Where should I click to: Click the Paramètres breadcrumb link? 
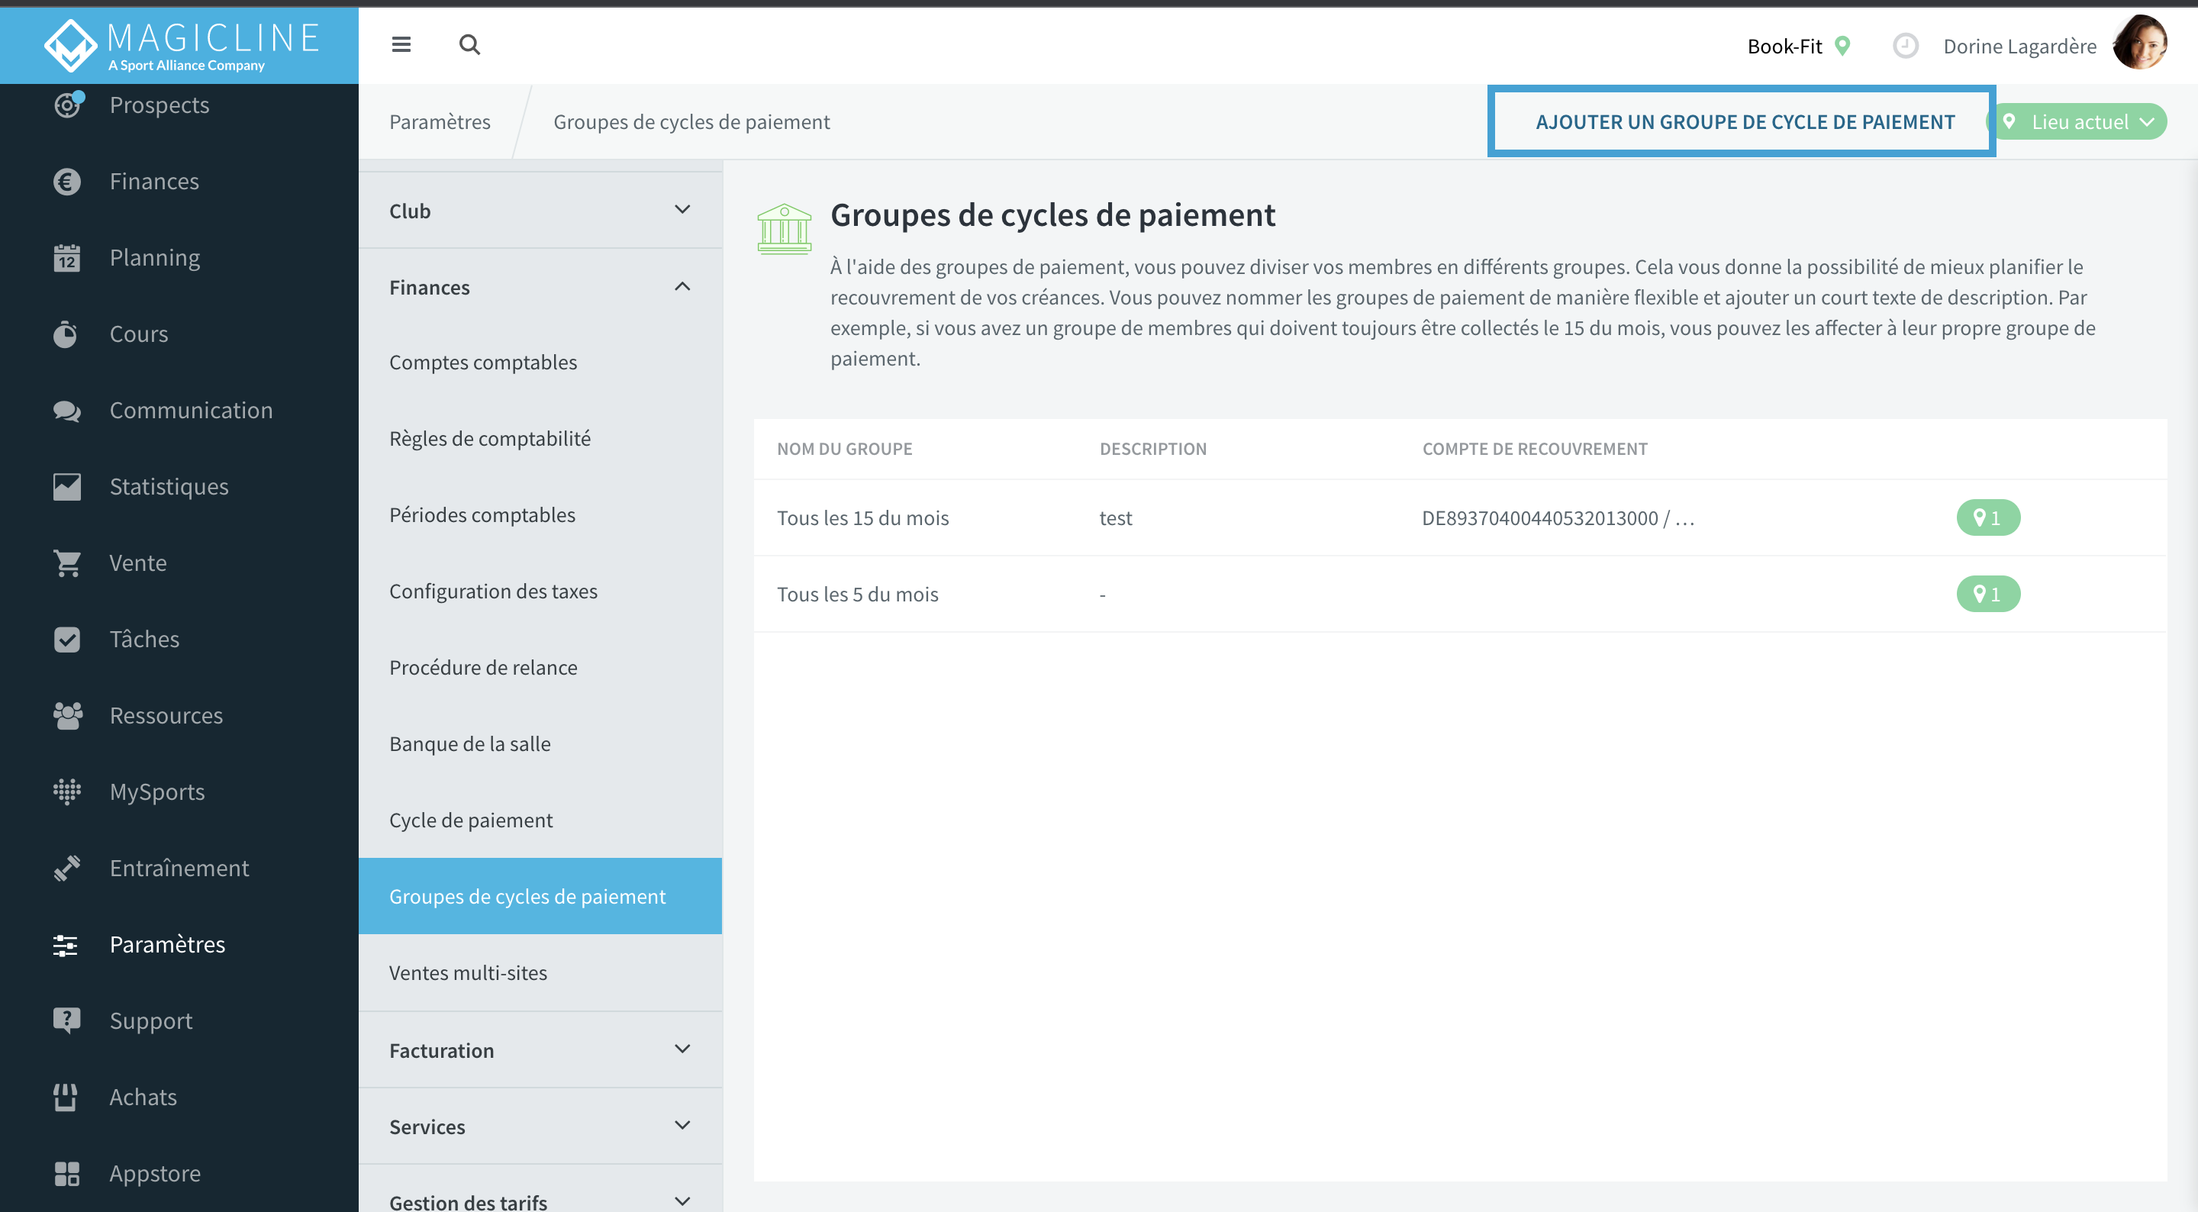click(x=440, y=122)
